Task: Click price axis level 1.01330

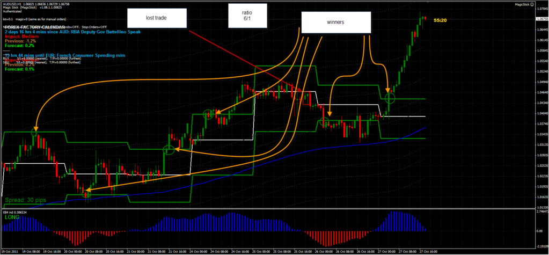Action: pos(541,207)
